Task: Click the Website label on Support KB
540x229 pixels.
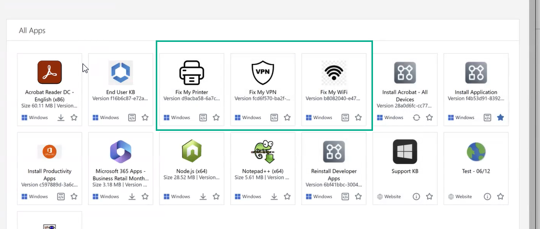Action: pyautogui.click(x=392, y=197)
